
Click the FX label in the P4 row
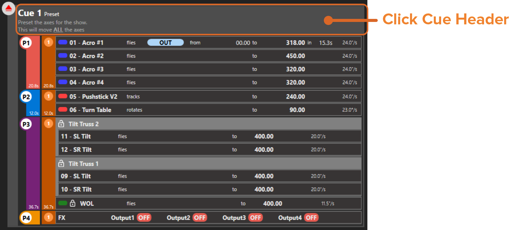(x=62, y=218)
